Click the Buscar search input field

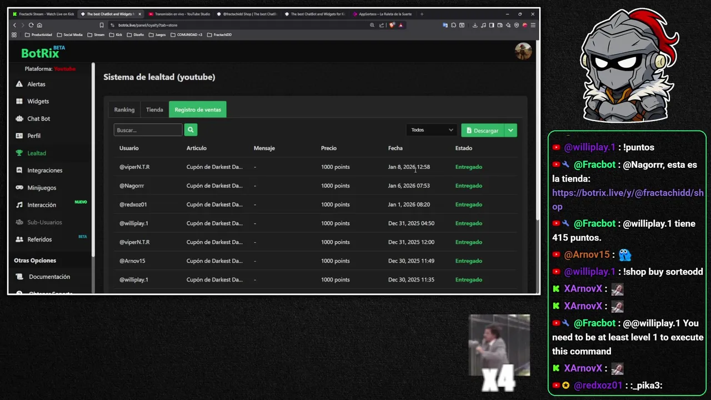point(148,130)
